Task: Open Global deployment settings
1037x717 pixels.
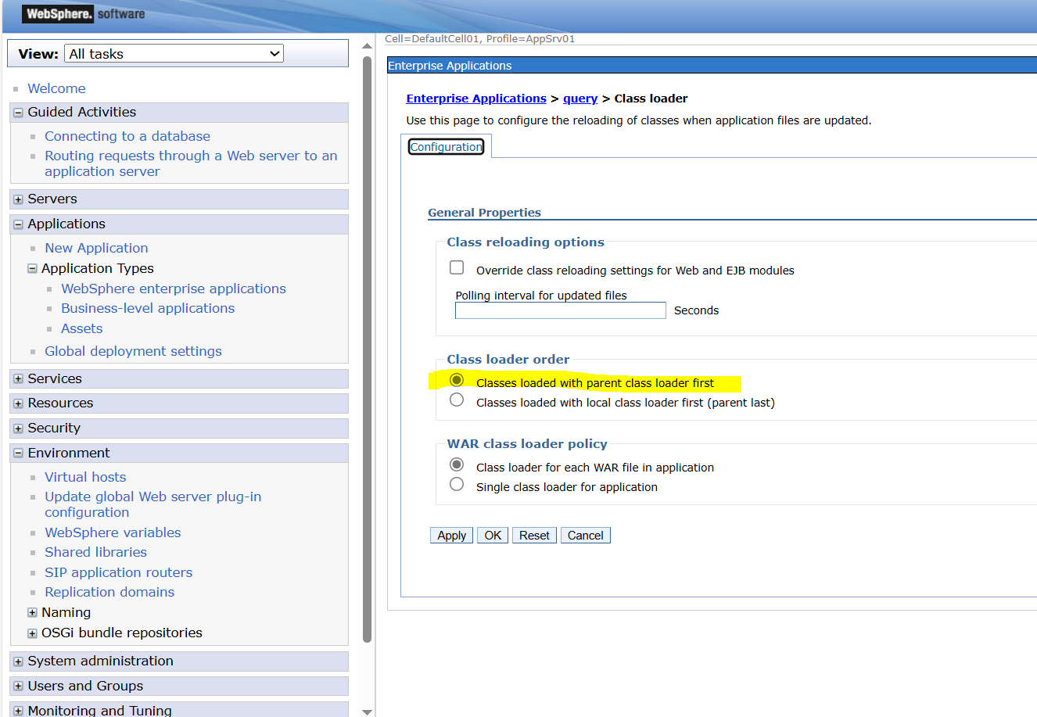Action: [133, 351]
